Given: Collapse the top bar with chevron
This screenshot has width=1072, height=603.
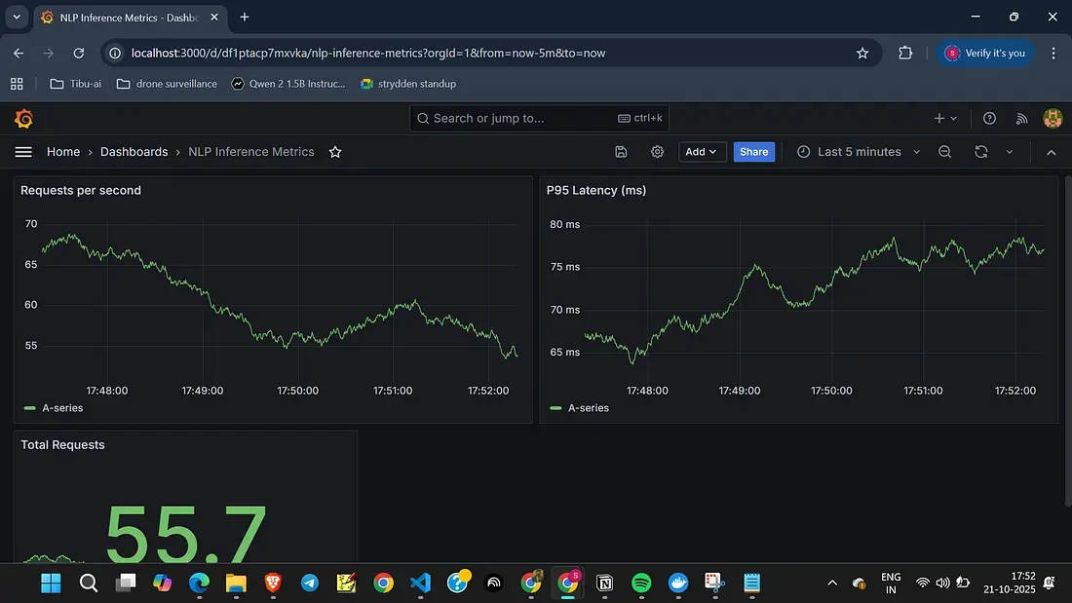Looking at the screenshot, I should click(x=1051, y=152).
